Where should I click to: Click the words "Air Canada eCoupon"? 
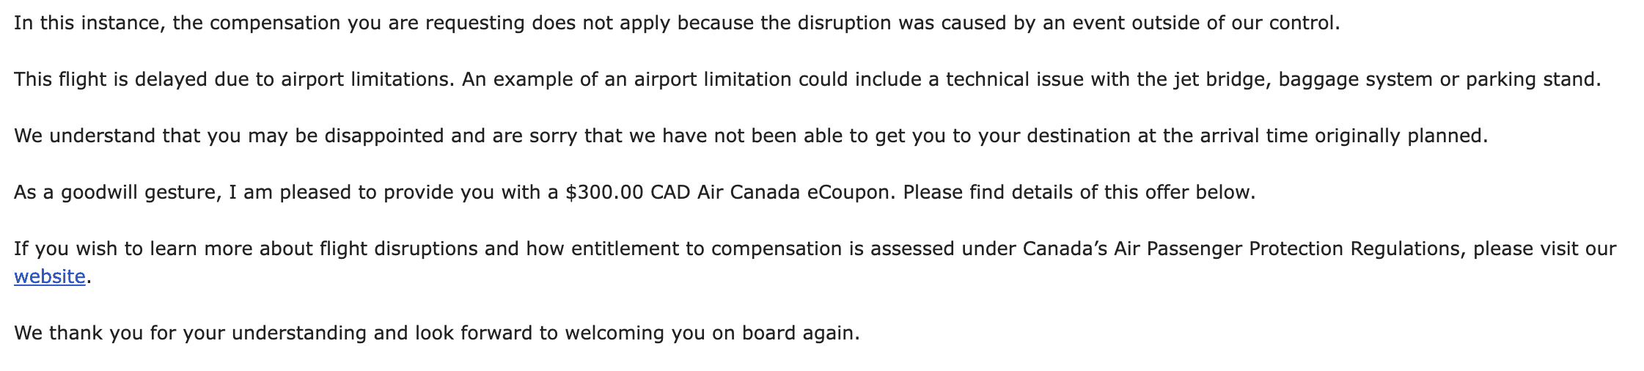(x=796, y=193)
